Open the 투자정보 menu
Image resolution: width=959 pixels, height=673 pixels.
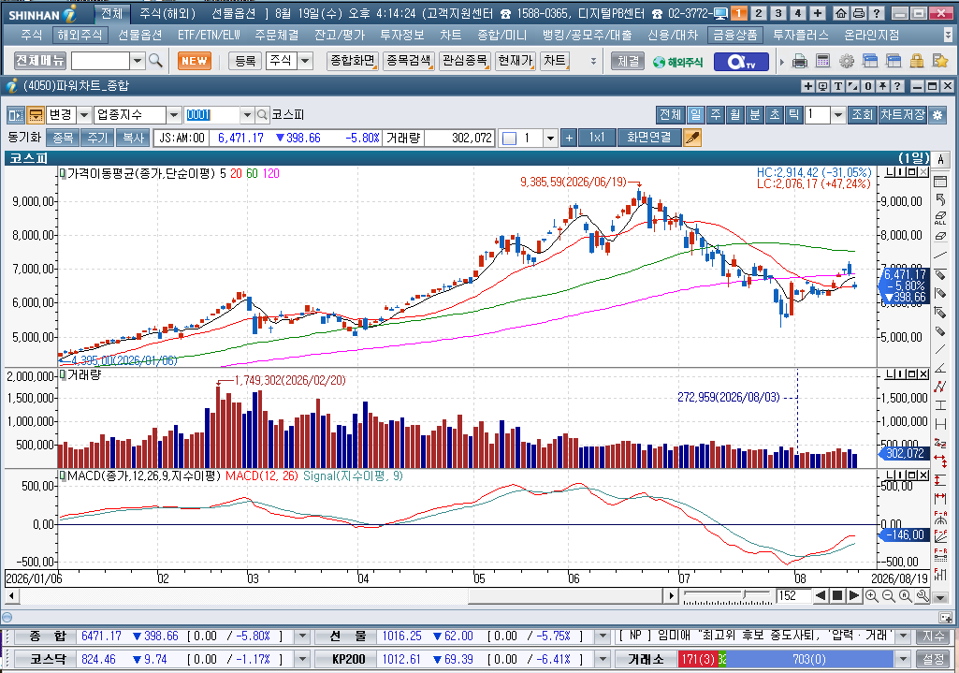pyautogui.click(x=402, y=36)
